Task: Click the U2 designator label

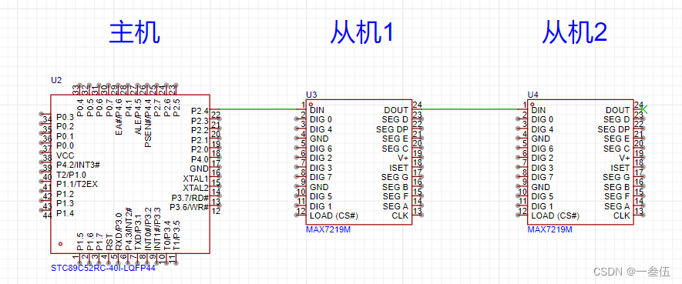Action: point(56,80)
